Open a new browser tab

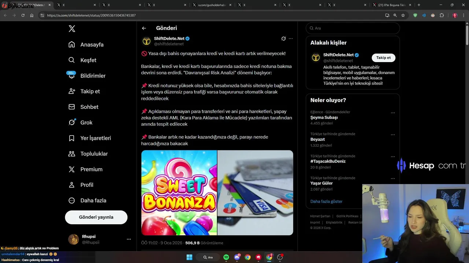pyautogui.click(x=419, y=5)
